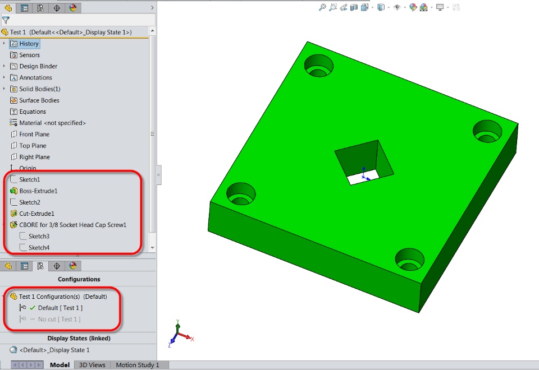Viewport: 539px width, 370px height.
Task: Open Hide/Show Items dropdown arrow
Action: pyautogui.click(x=405, y=7)
